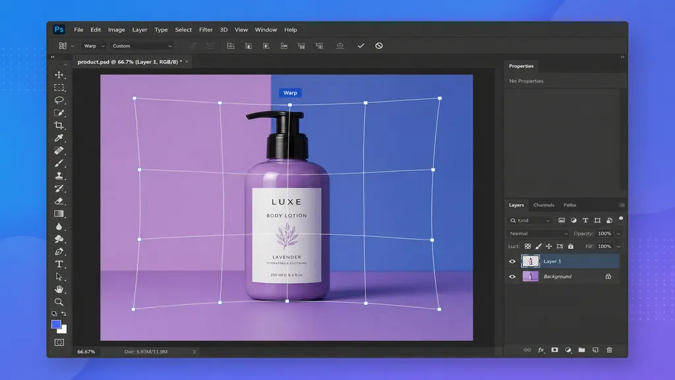Image resolution: width=675 pixels, height=380 pixels.
Task: Click the link layers icon
Action: (x=527, y=350)
